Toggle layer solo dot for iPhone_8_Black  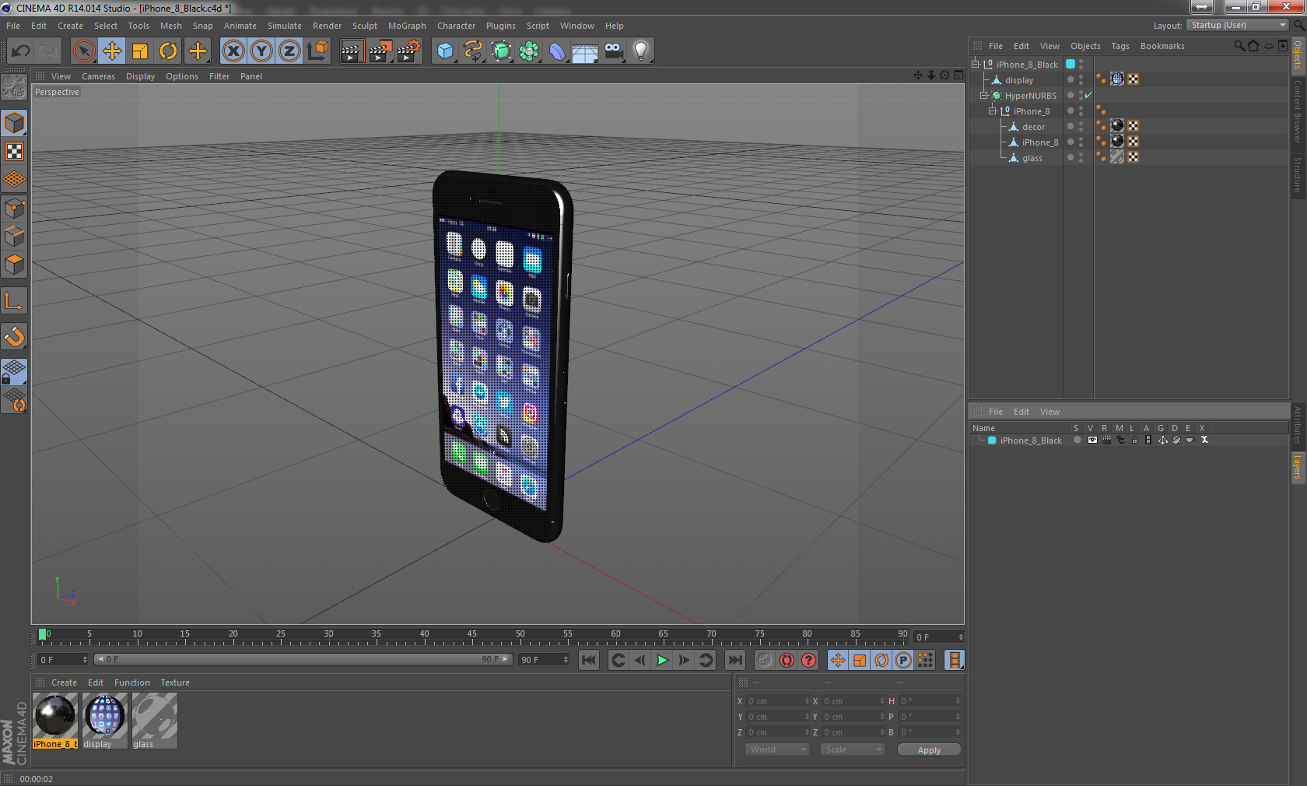(1077, 440)
